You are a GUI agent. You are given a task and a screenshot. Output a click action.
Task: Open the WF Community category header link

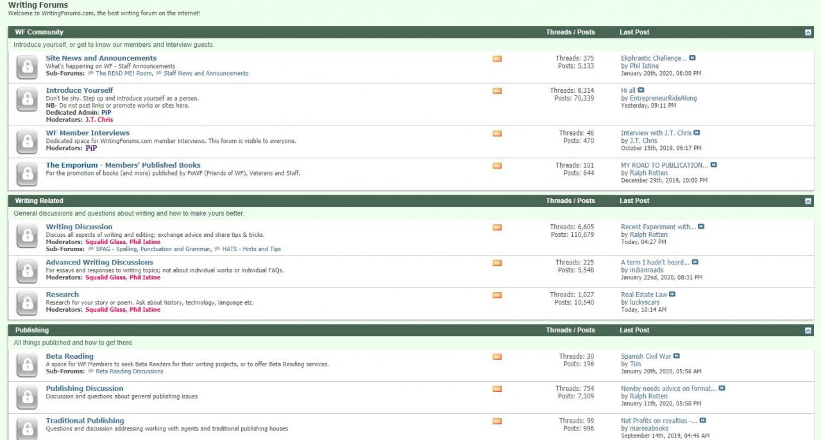[39, 32]
